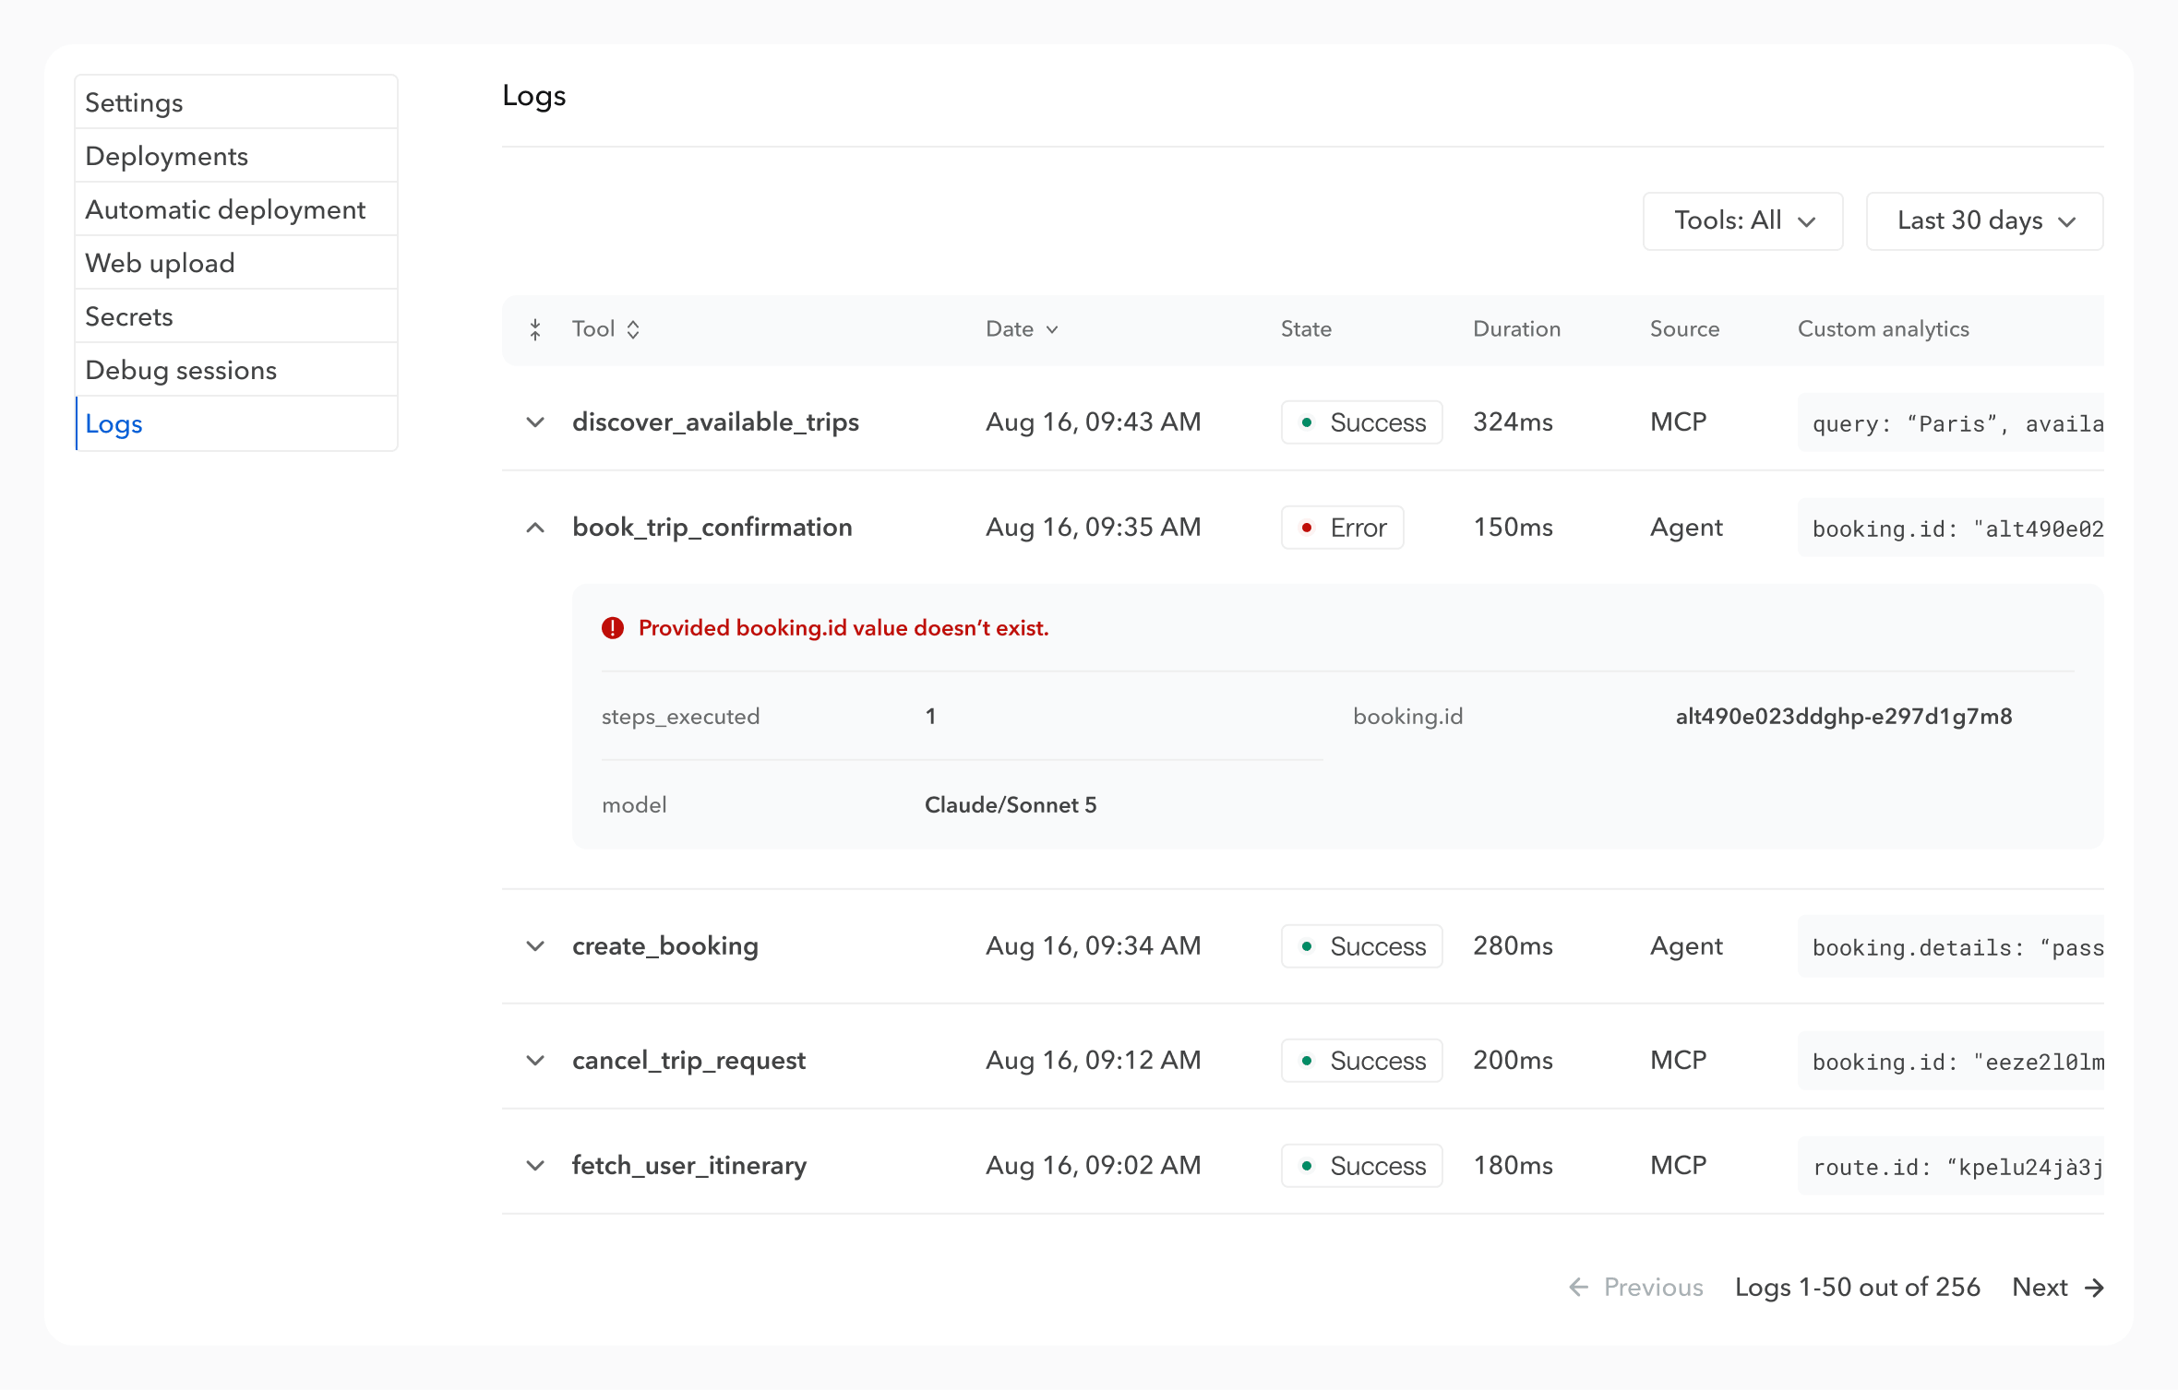
Task: Click MCP source in cancel_trip_request row
Action: (x=1679, y=1061)
